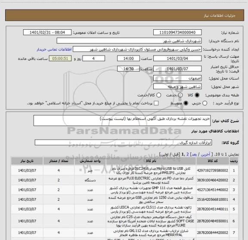The image size is (248, 240).
Task: Click the validity time field 14:30
Action: [x=128, y=69]
